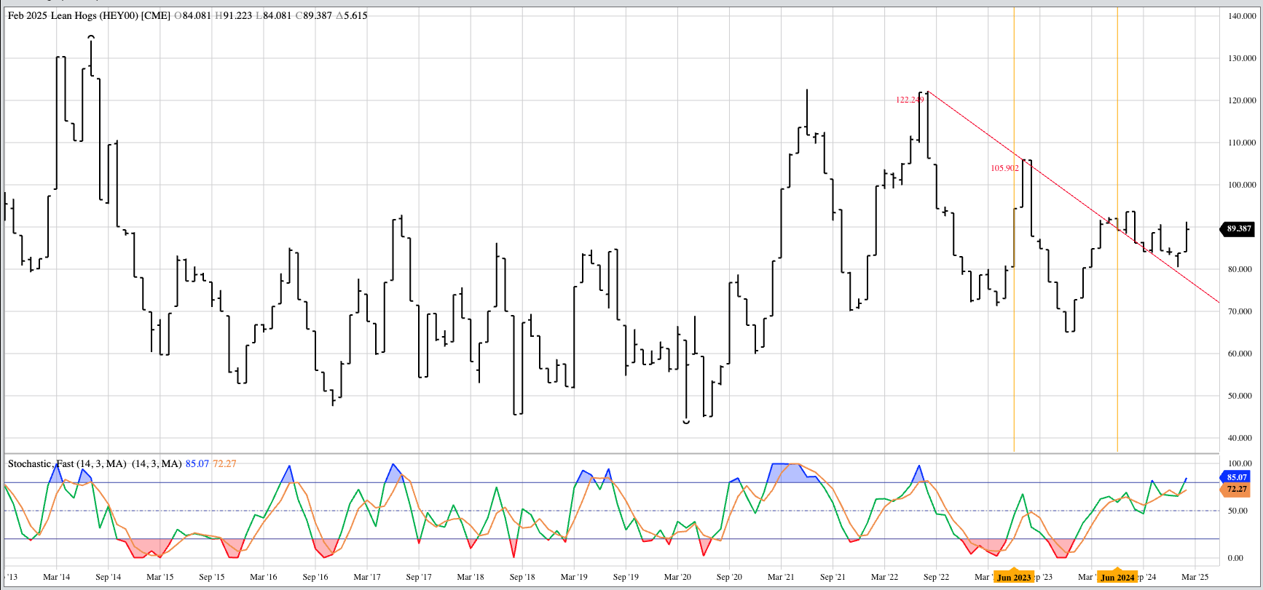Click the Feb 2025 Lean Hogs chart title
The image size is (1263, 590).
pos(89,15)
